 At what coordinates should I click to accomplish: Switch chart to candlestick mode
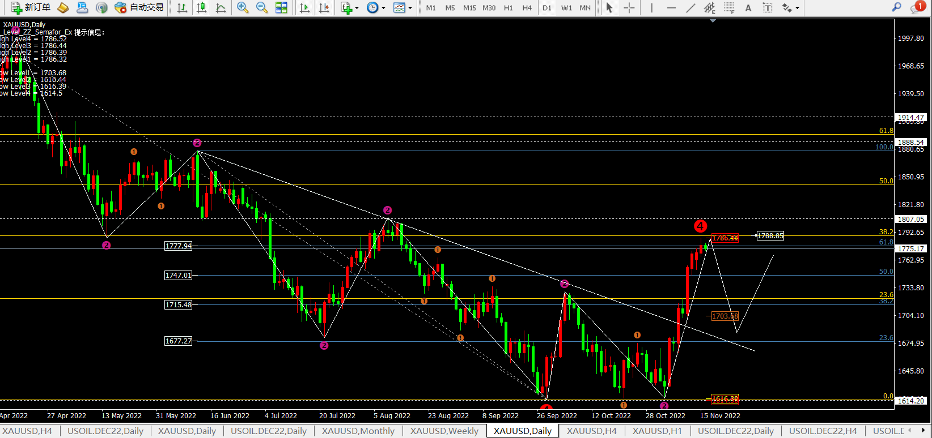201,8
